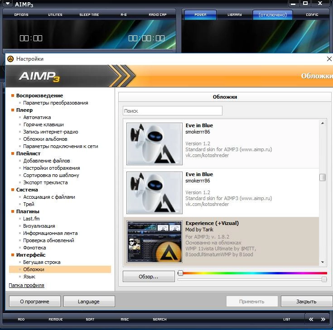The image size is (333, 330).
Task: Open Информационная лента settings
Action: pos(50,233)
